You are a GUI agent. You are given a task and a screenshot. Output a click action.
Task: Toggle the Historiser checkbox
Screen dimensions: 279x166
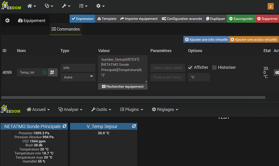click(x=214, y=67)
